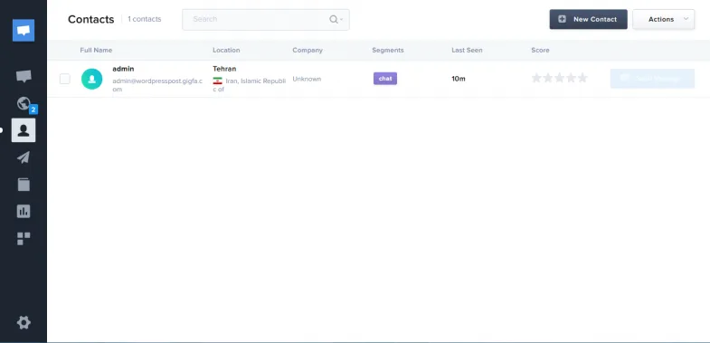Viewport: 710px width, 343px height.
Task: Click the search magnifier icon
Action: (334, 20)
